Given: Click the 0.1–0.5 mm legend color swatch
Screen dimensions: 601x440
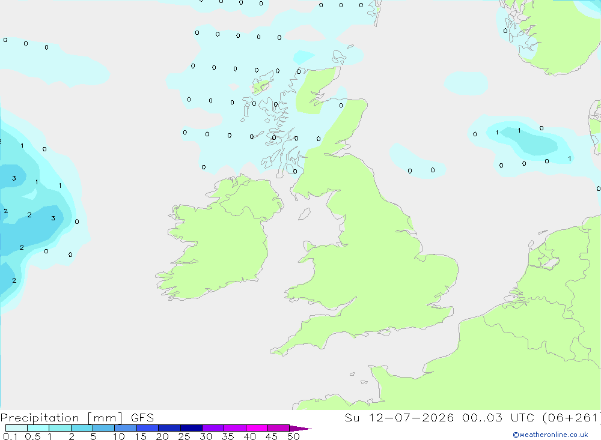Looking at the screenshot, I should [x=16, y=428].
